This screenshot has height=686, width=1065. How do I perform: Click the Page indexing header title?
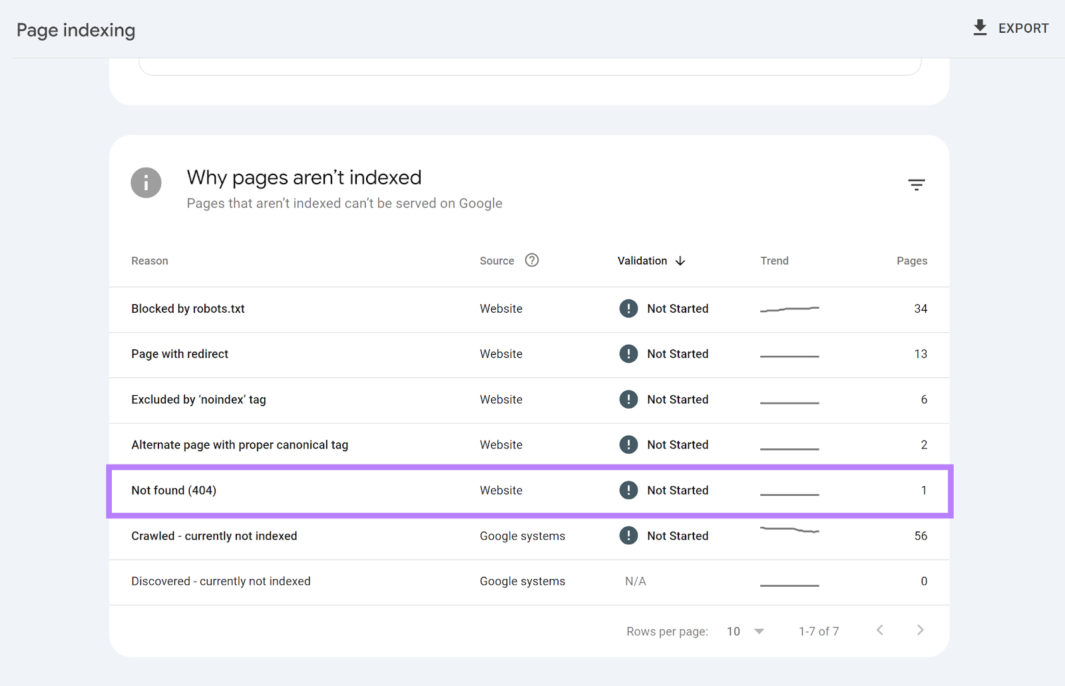[x=75, y=30]
